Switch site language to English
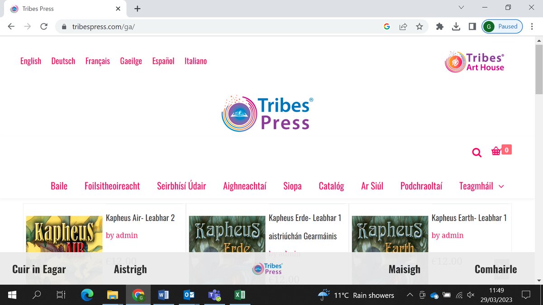The height and width of the screenshot is (305, 543). 31,61
